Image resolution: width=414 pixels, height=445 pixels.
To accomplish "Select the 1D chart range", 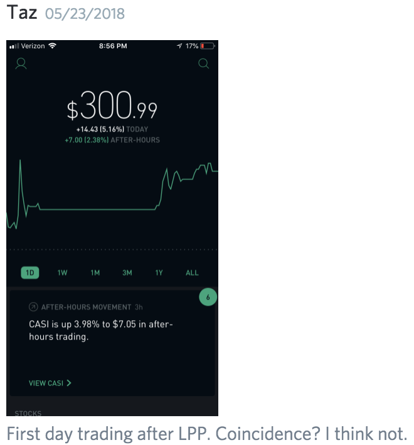I will [29, 273].
